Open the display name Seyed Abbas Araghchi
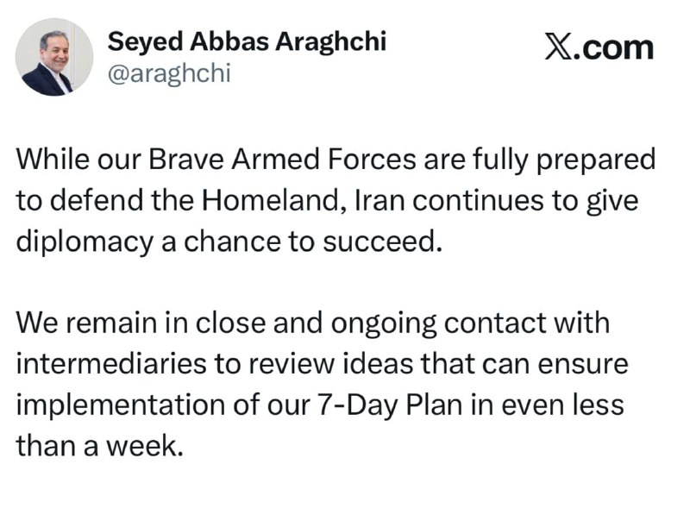The image size is (690, 515). pyautogui.click(x=247, y=41)
